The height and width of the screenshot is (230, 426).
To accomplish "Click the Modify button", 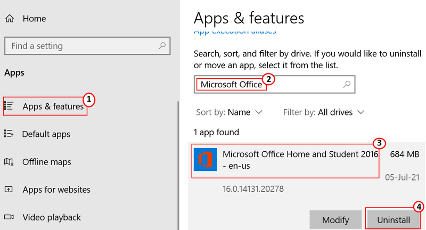I will tap(335, 219).
